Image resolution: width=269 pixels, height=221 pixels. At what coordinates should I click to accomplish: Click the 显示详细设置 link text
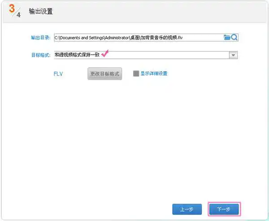click(154, 74)
